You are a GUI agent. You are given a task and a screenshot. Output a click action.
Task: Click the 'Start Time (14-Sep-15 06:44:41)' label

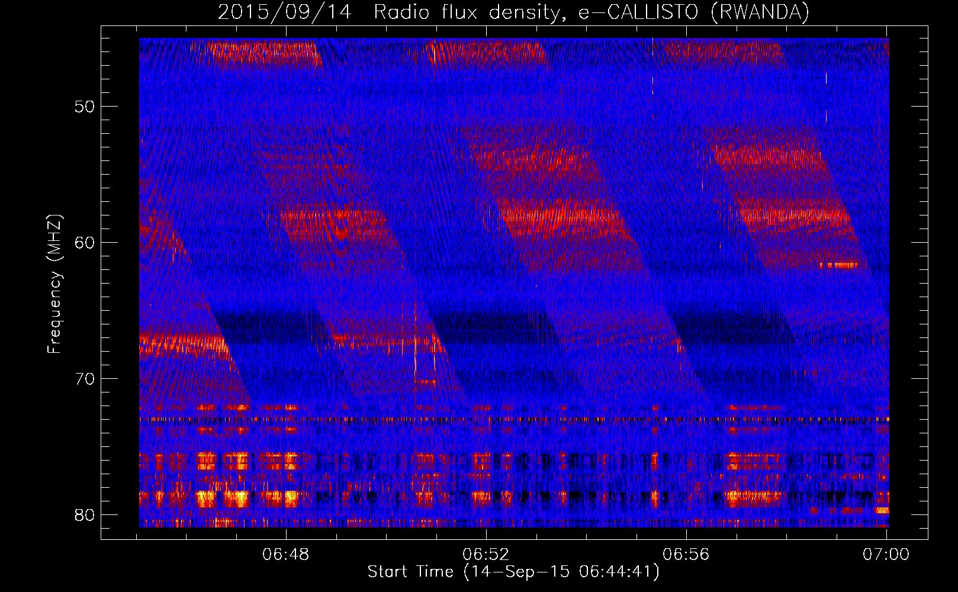[513, 572]
